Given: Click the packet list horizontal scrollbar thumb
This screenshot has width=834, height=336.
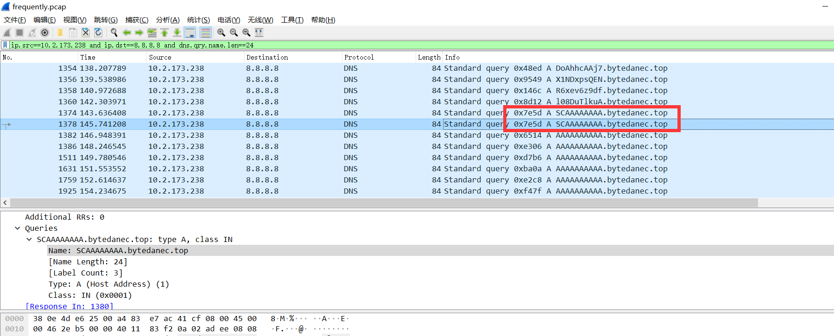Looking at the screenshot, I should click(384, 202).
